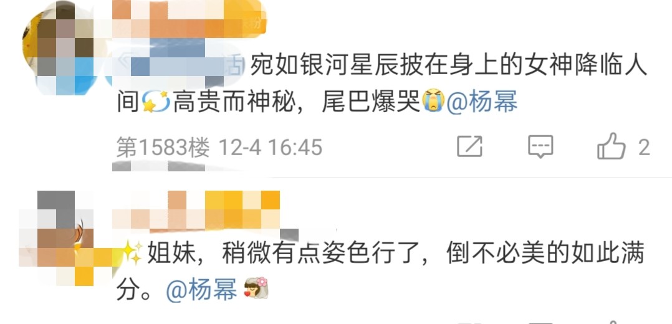Tap the spinning star emoji after 间
The height and width of the screenshot is (324, 672).
[155, 102]
